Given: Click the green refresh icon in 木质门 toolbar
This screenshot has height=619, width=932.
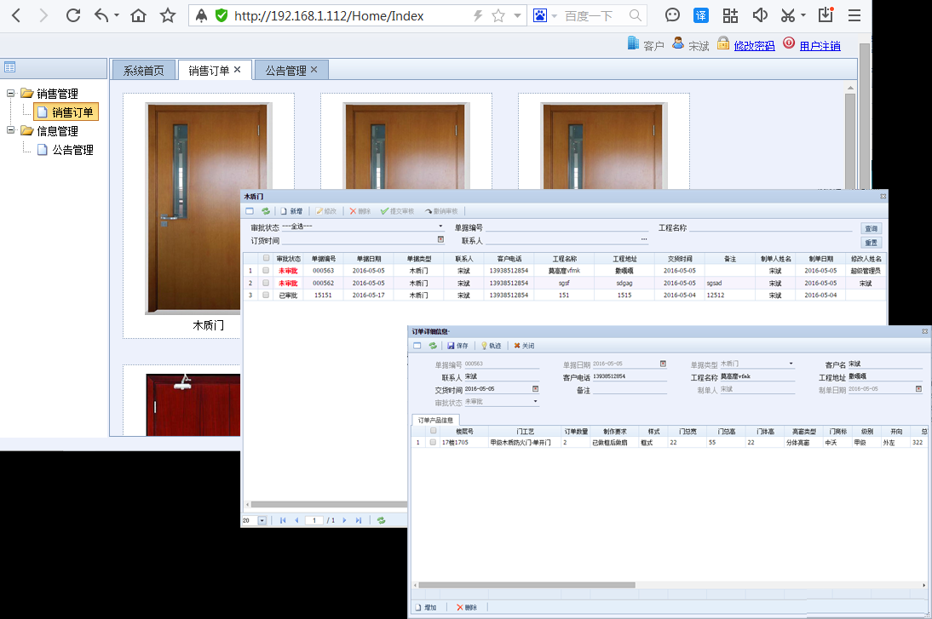Looking at the screenshot, I should point(266,211).
